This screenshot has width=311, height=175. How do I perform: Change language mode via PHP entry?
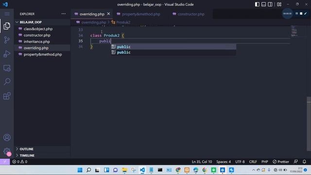coord(264,162)
